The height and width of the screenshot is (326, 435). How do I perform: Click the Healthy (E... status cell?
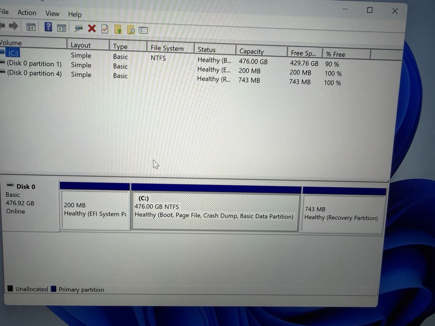214,70
